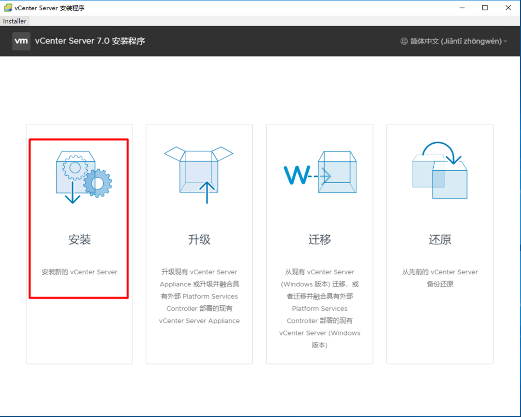Click the globe language icon
521x417 pixels.
click(x=404, y=41)
